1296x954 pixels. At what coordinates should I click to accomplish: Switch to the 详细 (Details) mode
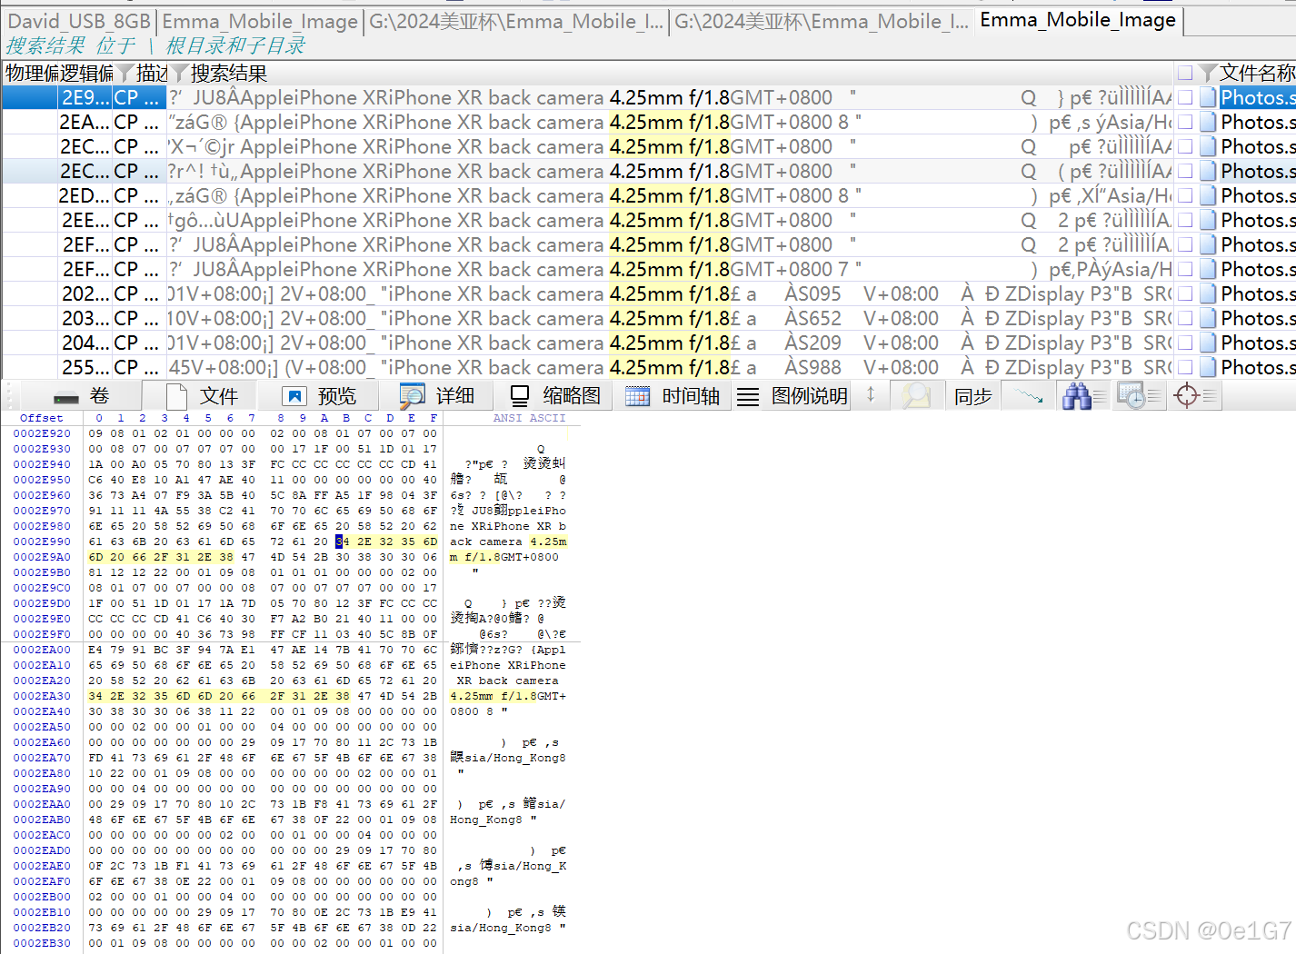[x=437, y=396]
